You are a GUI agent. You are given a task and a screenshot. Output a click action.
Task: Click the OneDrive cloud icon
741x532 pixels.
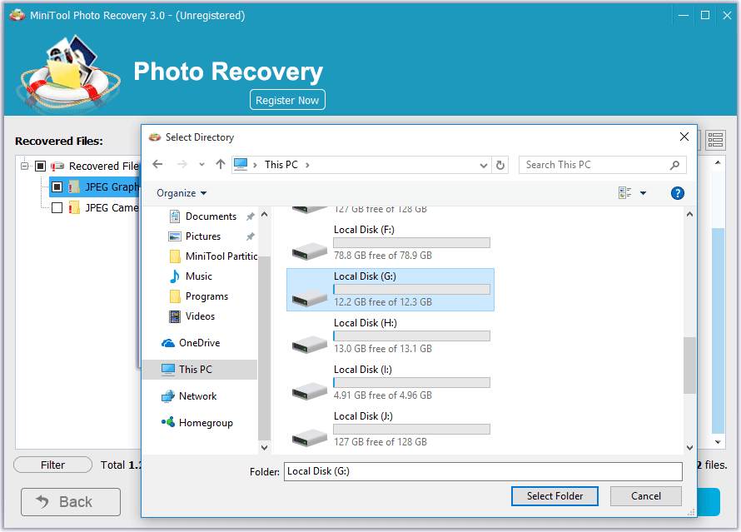click(x=167, y=343)
